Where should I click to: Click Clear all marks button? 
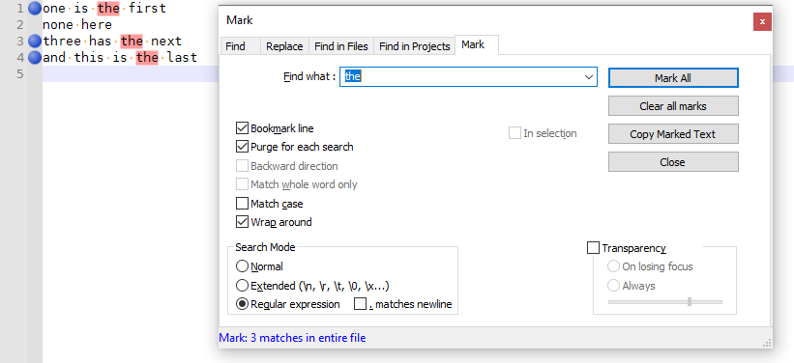point(673,106)
